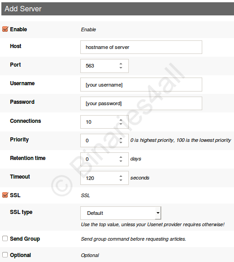Viewport: 234px width, 262px height.
Task: Click the Port number field
Action: (x=104, y=66)
